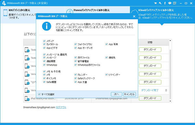Uncheck the 添付ファイル checkbox

coord(75,57)
